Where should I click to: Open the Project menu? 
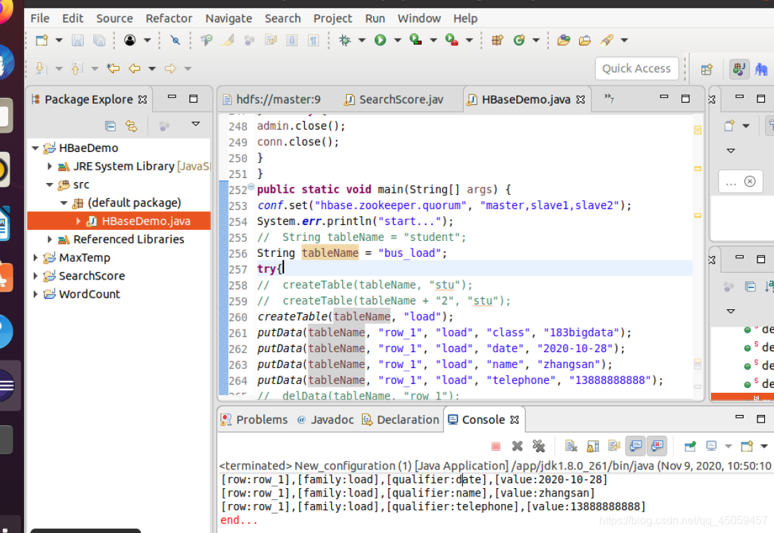click(332, 18)
